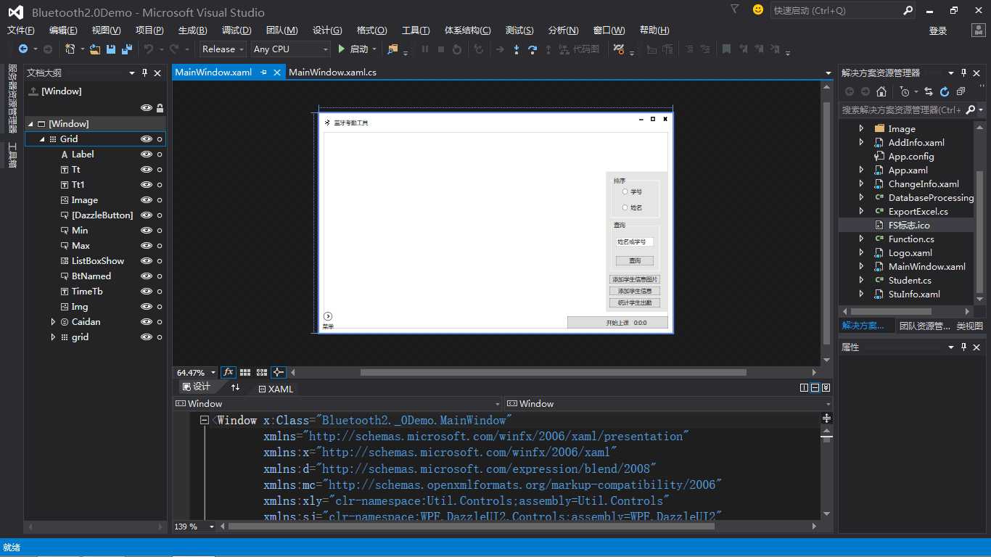Click the vertical split view icon
This screenshot has height=557, width=991.
coord(804,388)
